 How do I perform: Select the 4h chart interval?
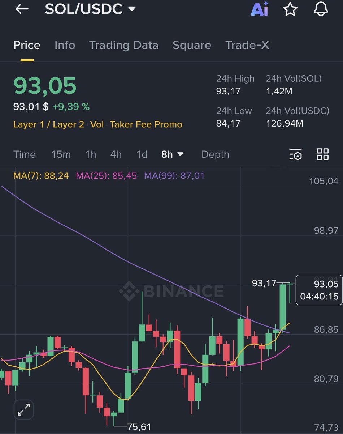pyautogui.click(x=116, y=154)
